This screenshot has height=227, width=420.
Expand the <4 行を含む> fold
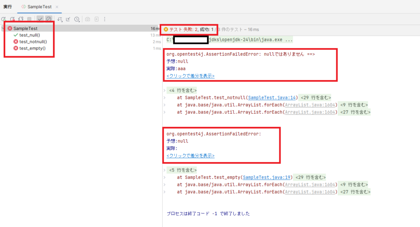coord(183,90)
